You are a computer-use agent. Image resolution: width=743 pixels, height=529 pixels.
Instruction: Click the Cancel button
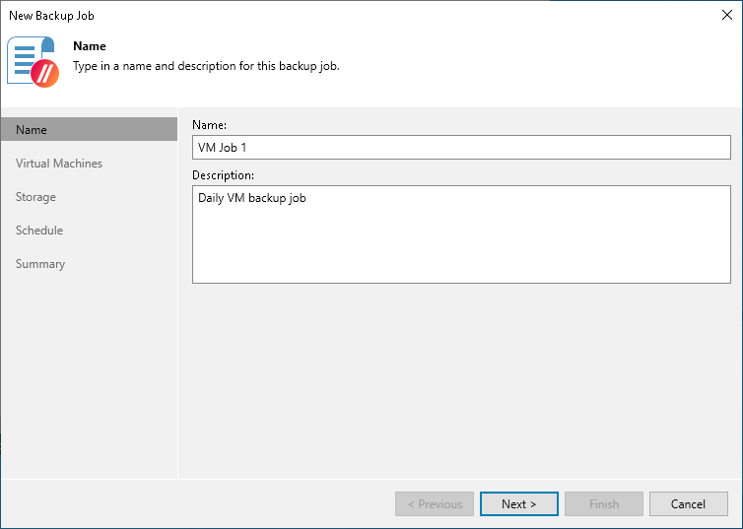pyautogui.click(x=688, y=504)
